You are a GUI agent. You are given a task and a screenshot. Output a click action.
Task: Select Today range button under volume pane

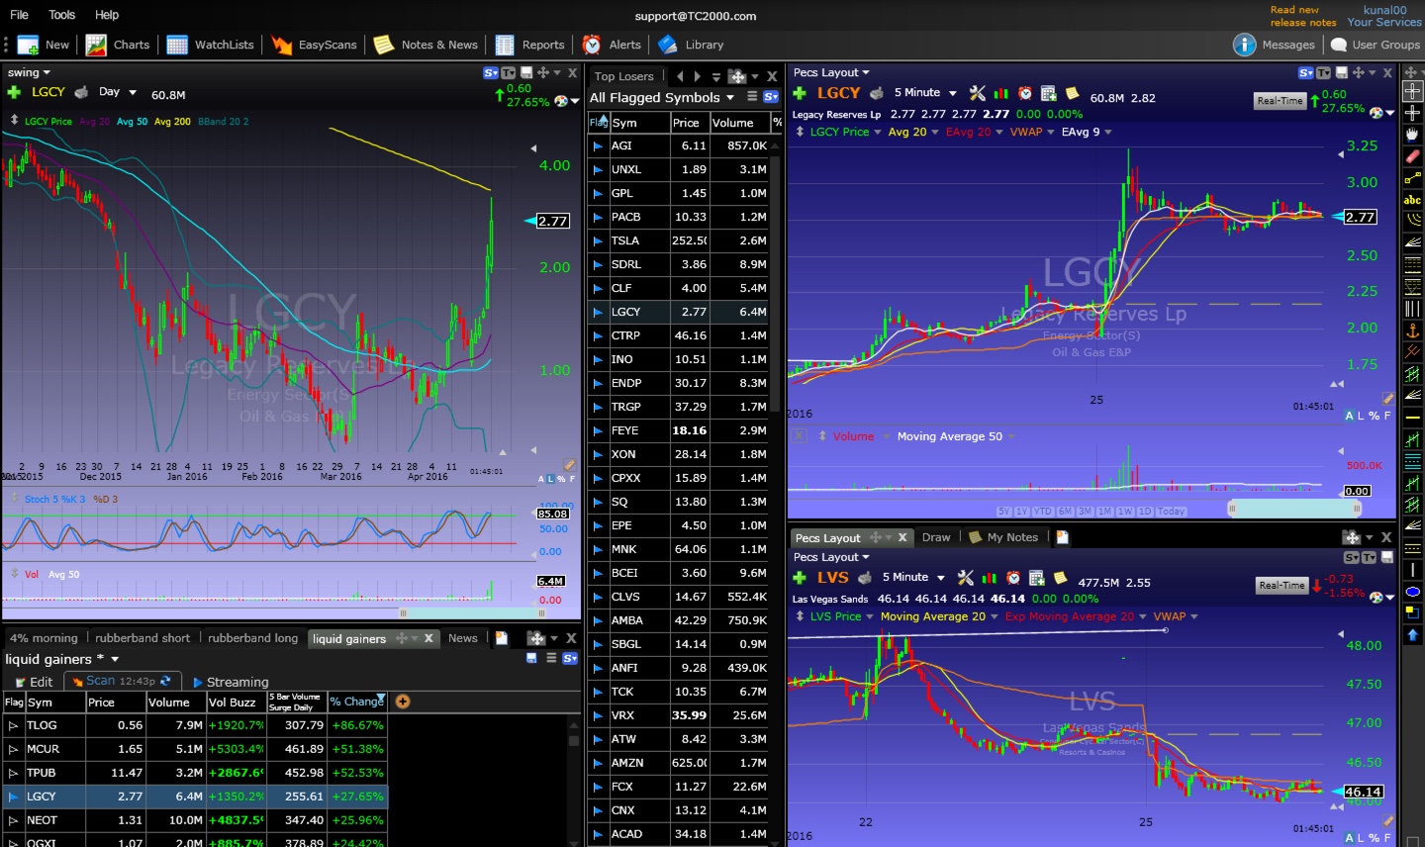pyautogui.click(x=1171, y=511)
